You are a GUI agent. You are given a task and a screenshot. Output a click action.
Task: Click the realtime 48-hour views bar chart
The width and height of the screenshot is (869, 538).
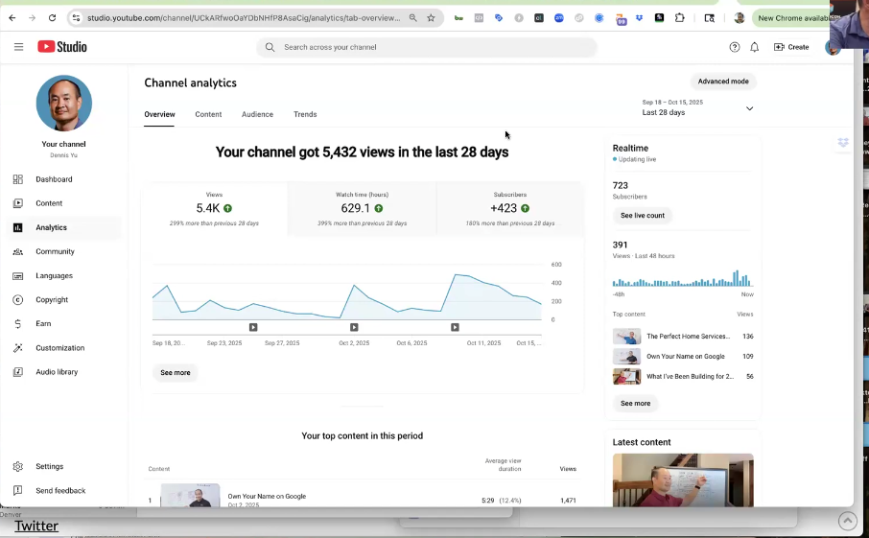(683, 278)
